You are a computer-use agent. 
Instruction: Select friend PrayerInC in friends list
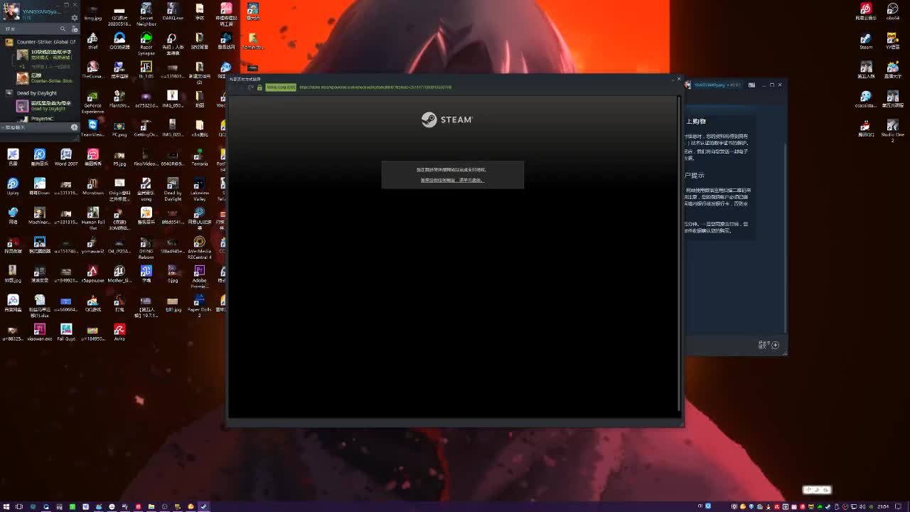(41, 119)
